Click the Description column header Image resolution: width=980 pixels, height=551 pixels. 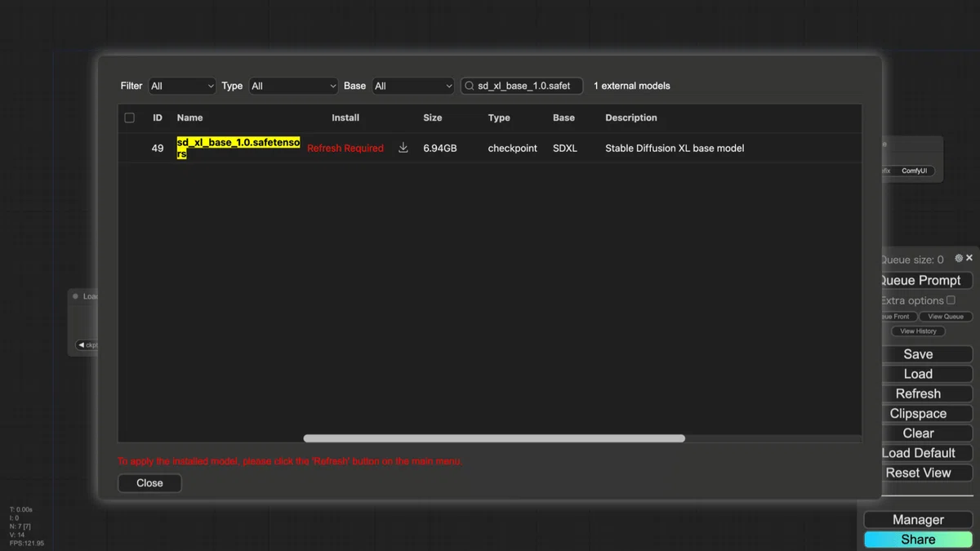pyautogui.click(x=631, y=118)
